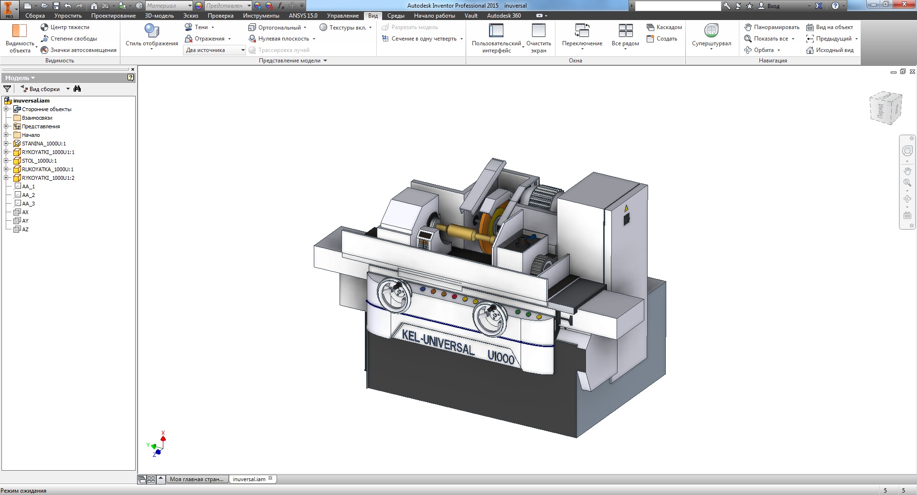Open the Тени shadows dropdown

(200, 27)
